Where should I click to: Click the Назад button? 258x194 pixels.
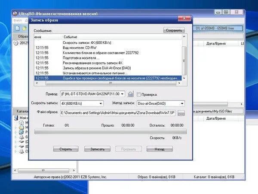click(160, 149)
